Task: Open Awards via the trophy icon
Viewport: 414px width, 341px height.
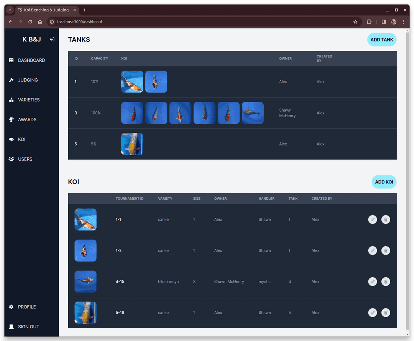Action: pyautogui.click(x=11, y=119)
